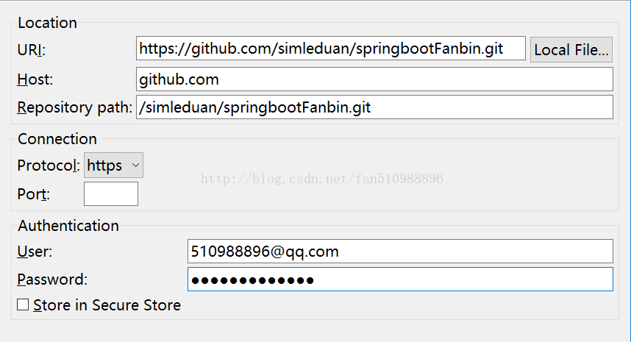This screenshot has width=631, height=342.
Task: Tick the Store in Secure Store checkbox
Action: tap(23, 304)
